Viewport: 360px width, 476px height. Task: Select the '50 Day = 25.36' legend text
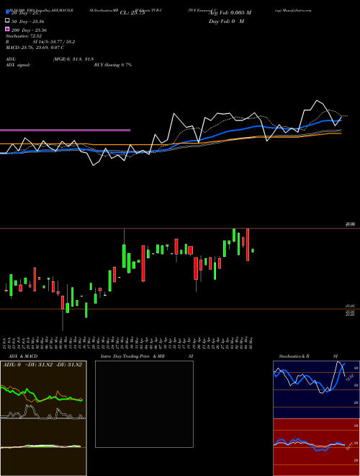(27, 22)
